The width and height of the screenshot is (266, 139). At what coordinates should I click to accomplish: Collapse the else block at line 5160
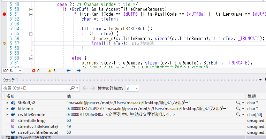[31, 58]
